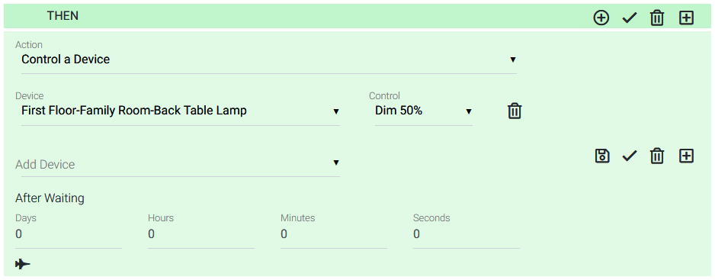715x280 pixels.
Task: Click the checkmark icon beside save icon
Action: (x=630, y=156)
